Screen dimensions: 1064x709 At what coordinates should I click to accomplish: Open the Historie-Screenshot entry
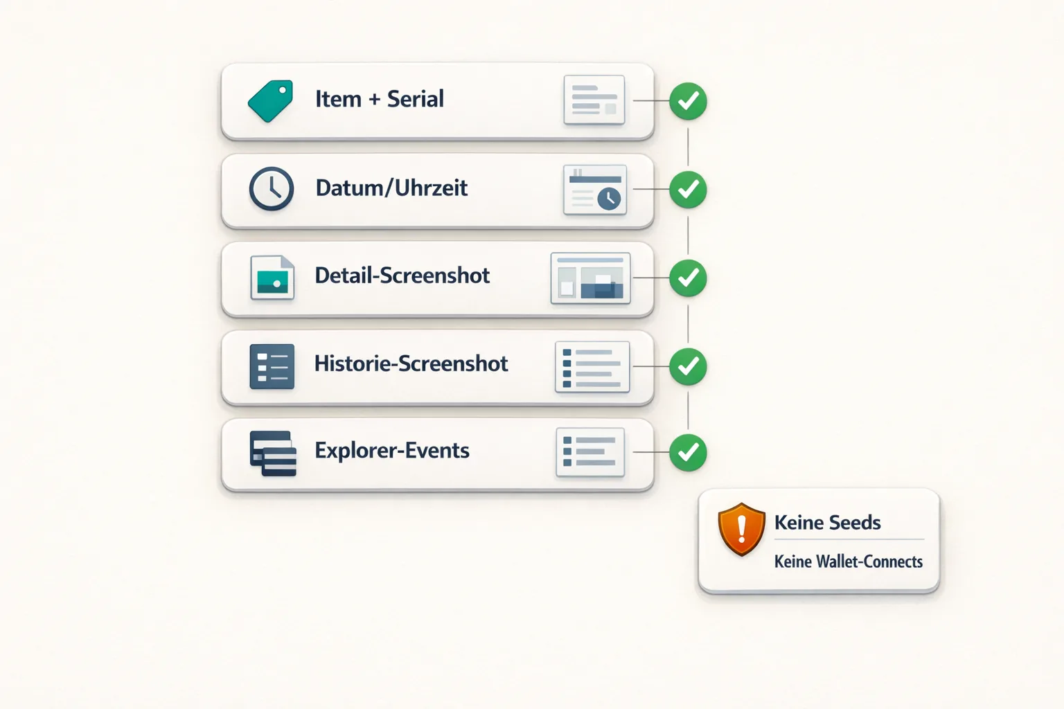[x=411, y=364]
